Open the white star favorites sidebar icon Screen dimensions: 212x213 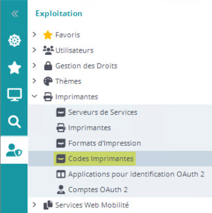[14, 68]
